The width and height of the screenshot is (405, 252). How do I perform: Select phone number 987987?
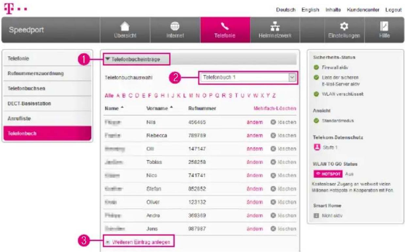pos(197,229)
